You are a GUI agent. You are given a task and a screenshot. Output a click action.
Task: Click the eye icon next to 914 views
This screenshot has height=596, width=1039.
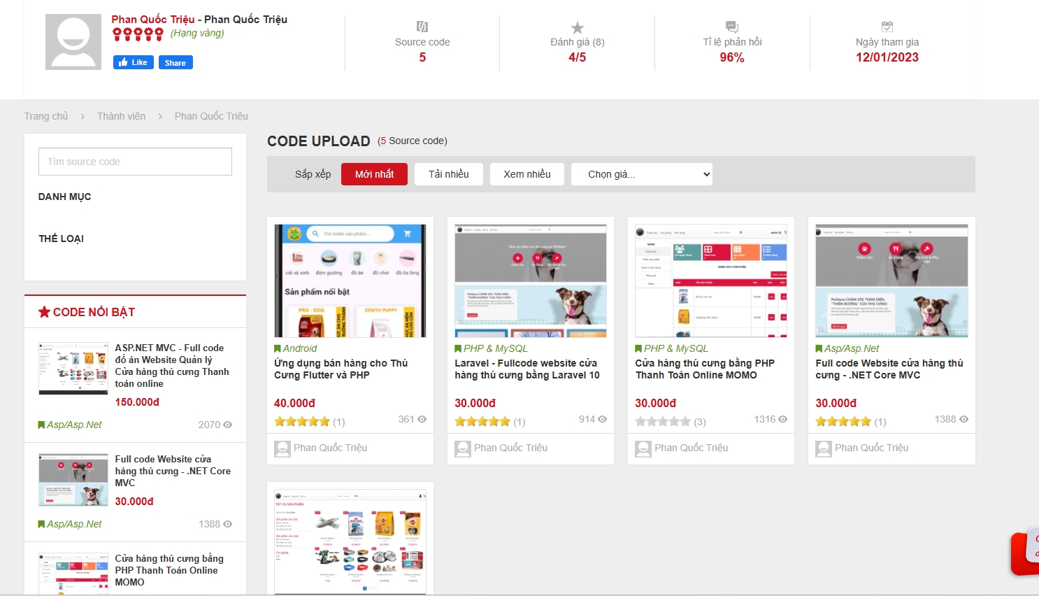[603, 419]
